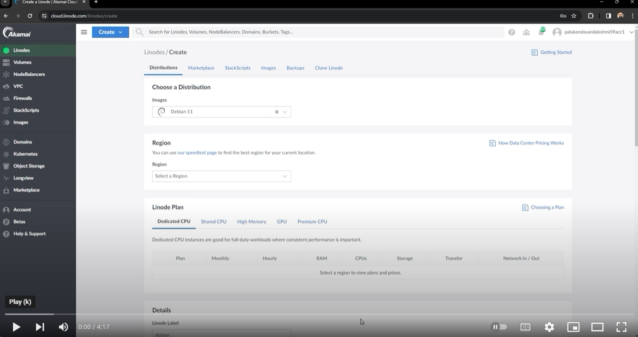Open the browser three-dot menu
This screenshot has width=638, height=337.
[x=632, y=16]
